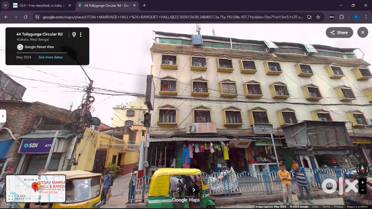Open a new browser tab
This screenshot has height=209, width=372.
(x=144, y=6)
